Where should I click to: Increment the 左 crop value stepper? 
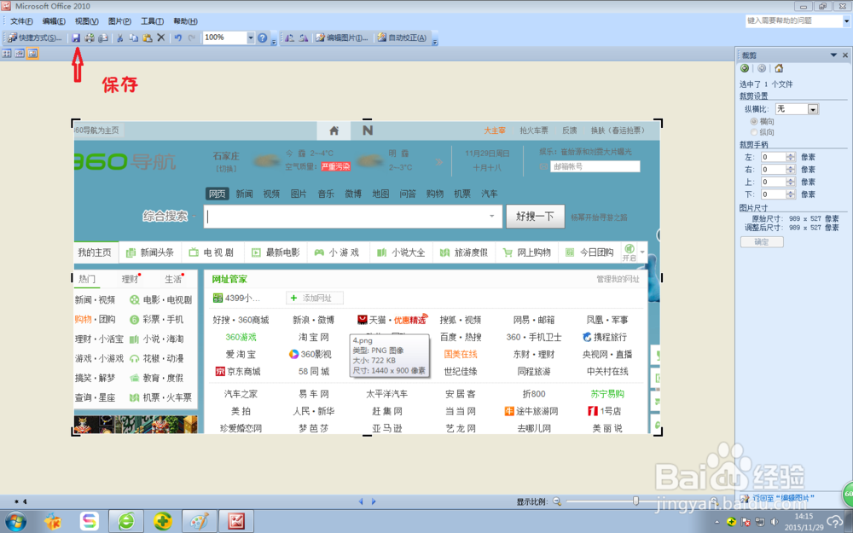tap(792, 154)
